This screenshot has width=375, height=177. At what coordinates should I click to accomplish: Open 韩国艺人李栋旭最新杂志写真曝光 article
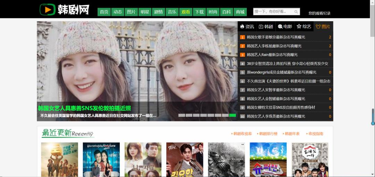coord(274,46)
